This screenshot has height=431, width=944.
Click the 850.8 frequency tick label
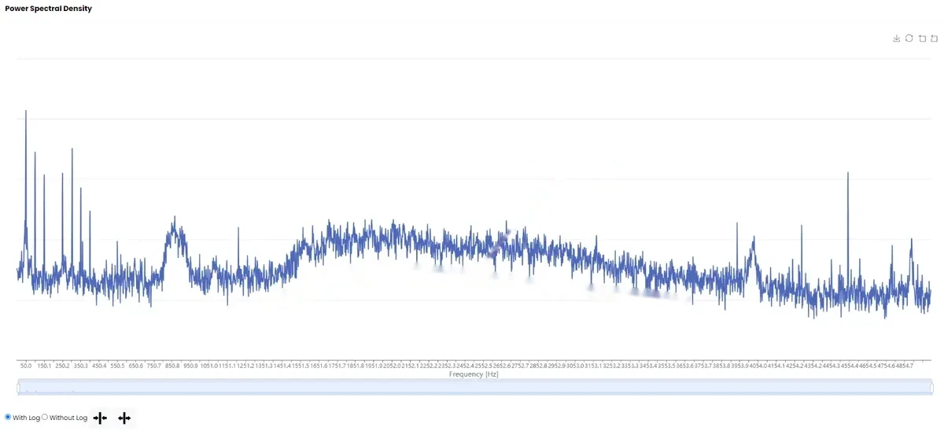(x=171, y=366)
